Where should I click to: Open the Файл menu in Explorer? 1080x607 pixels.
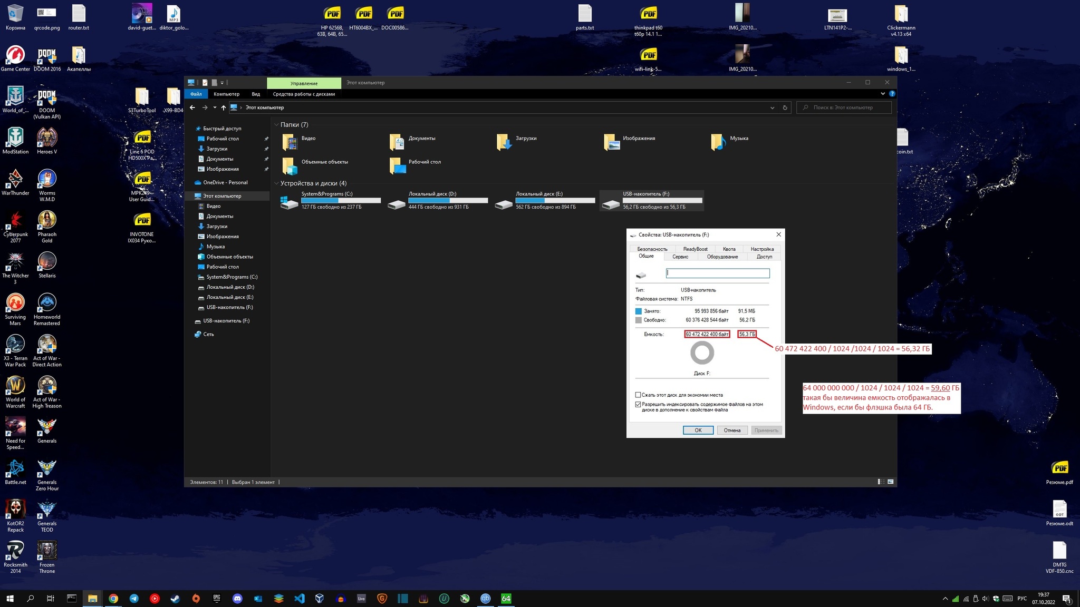pyautogui.click(x=196, y=94)
